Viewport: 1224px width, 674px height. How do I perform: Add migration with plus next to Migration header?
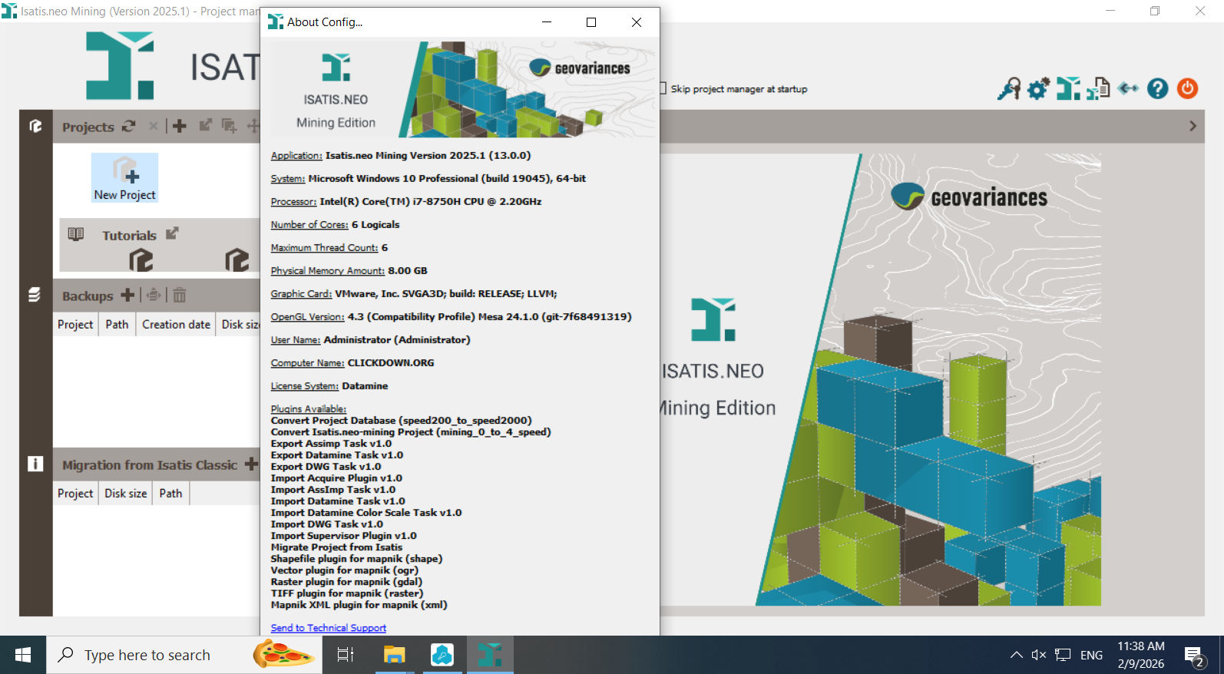pyautogui.click(x=251, y=464)
